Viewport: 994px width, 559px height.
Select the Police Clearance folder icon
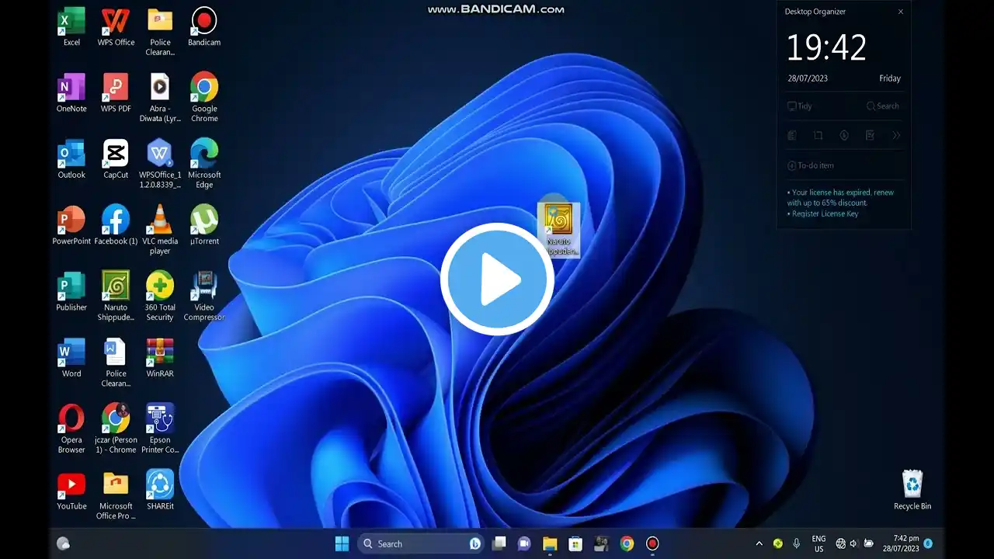(160, 32)
